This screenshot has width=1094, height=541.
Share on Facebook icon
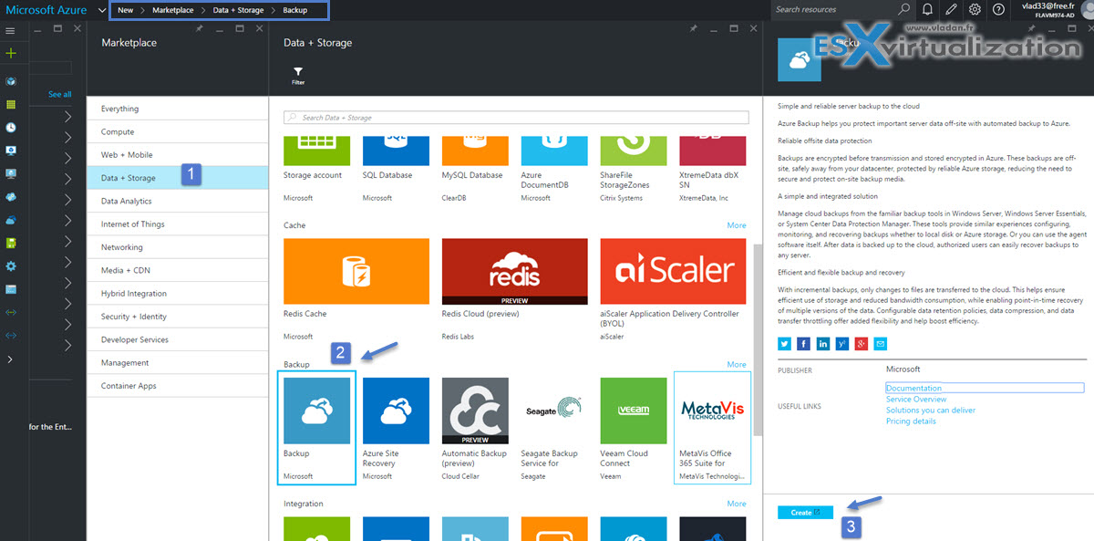pyautogui.click(x=803, y=343)
